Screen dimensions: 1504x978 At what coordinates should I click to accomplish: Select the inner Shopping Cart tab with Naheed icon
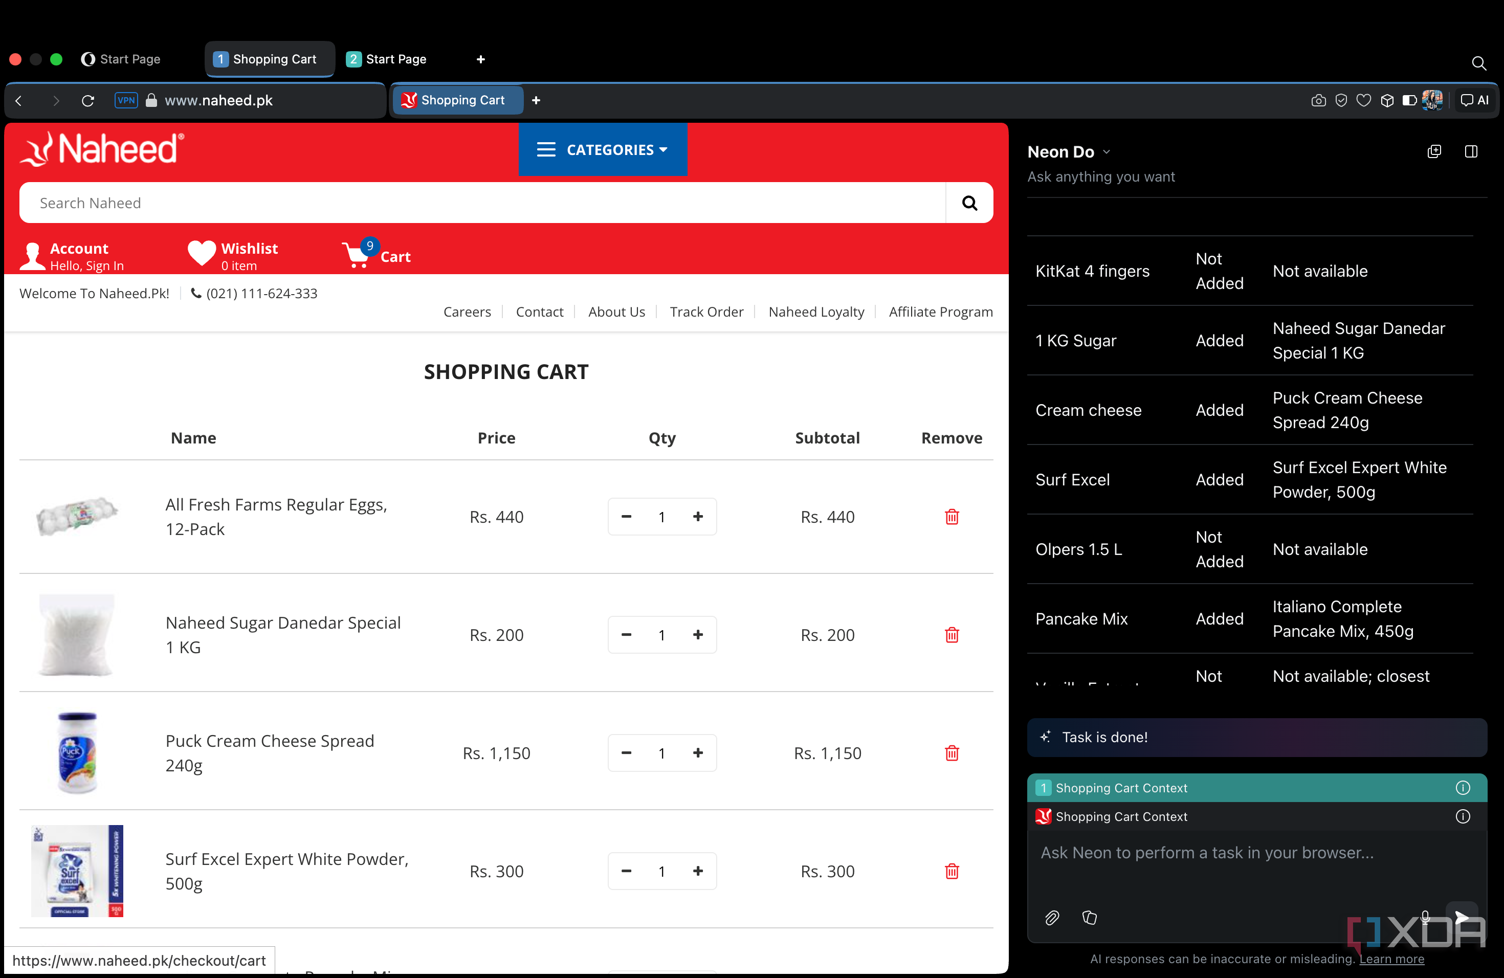click(x=457, y=100)
